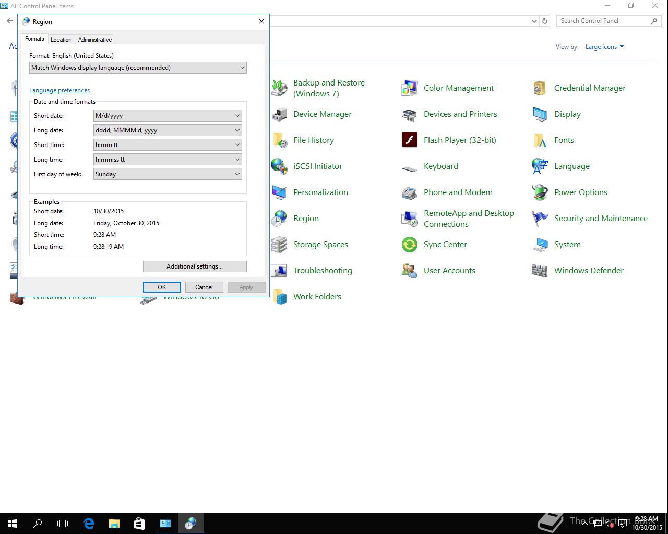
Task: Open Devices and Printers icon
Action: (x=410, y=114)
